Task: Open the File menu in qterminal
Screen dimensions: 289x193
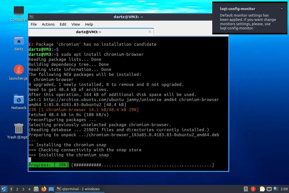Action: coord(34,24)
